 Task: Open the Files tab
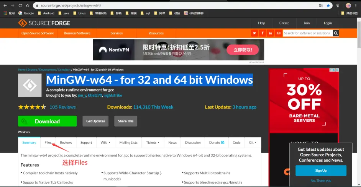(48, 143)
